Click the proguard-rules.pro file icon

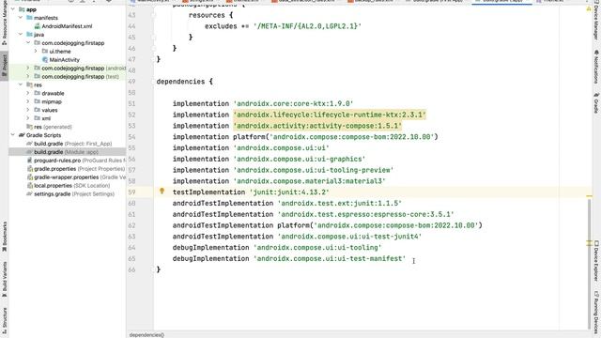click(29, 161)
